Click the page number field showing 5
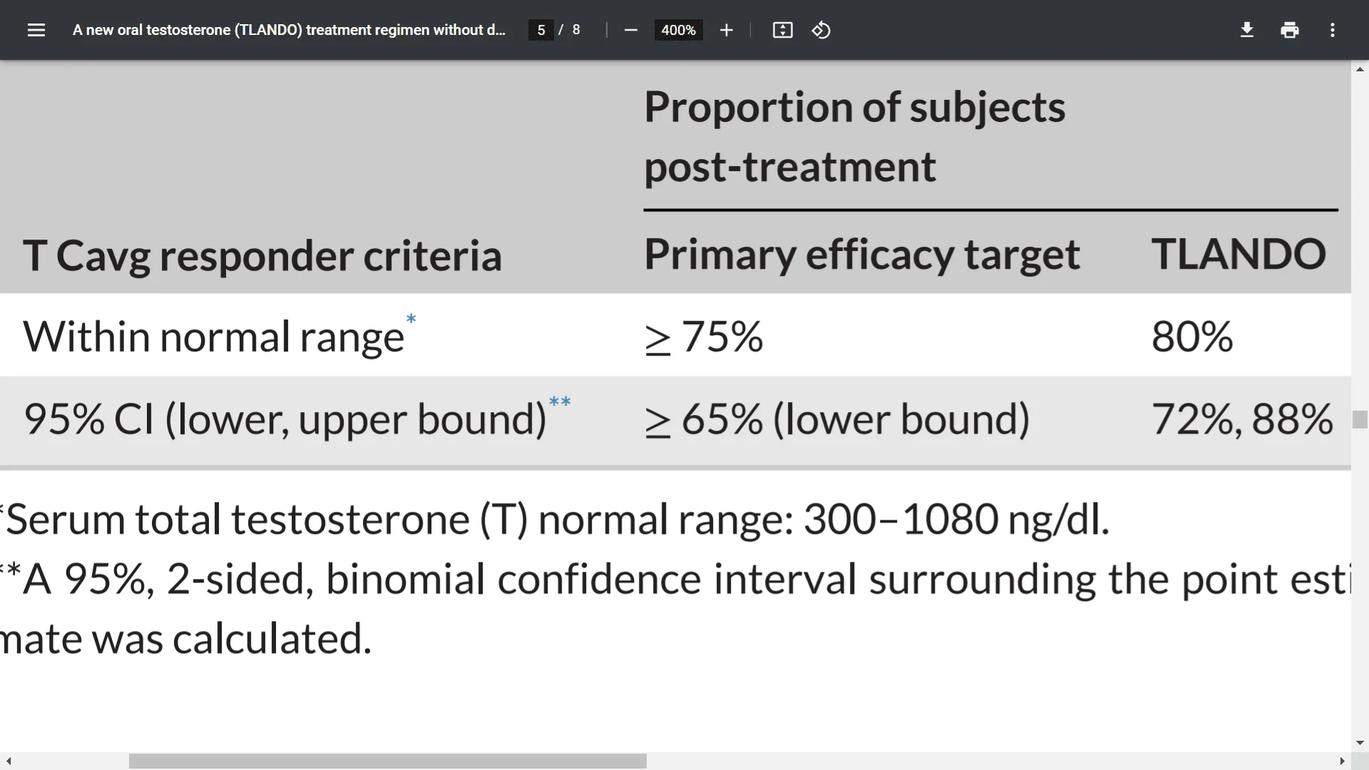Image resolution: width=1369 pixels, height=770 pixels. 542,30
